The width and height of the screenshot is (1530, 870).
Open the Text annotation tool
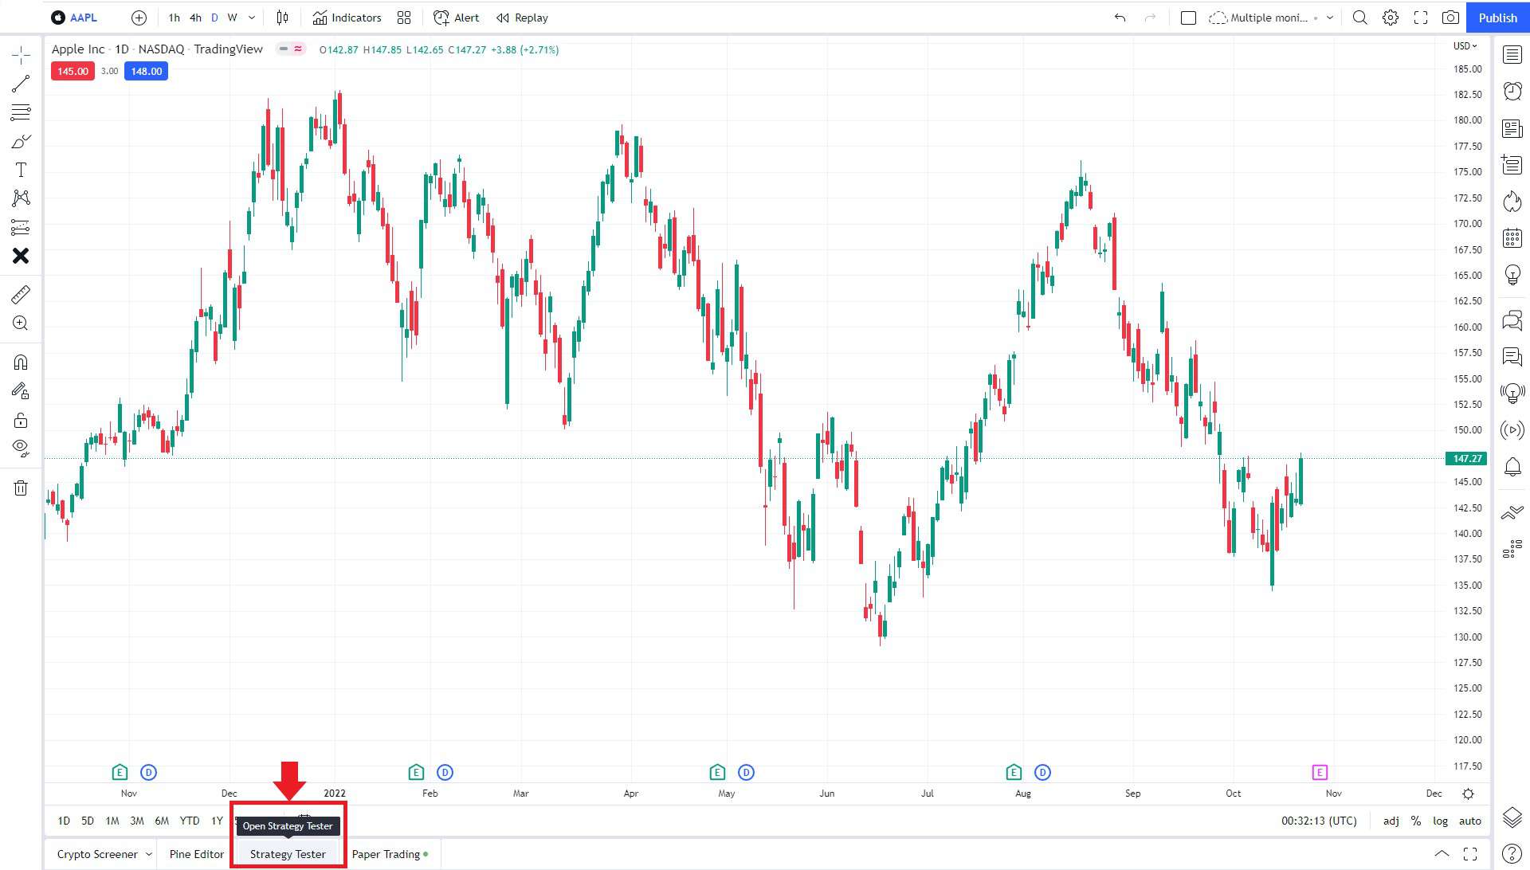pyautogui.click(x=21, y=169)
